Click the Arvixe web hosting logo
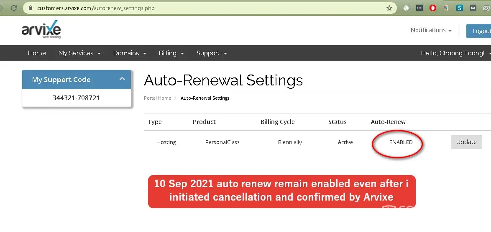 (x=41, y=30)
